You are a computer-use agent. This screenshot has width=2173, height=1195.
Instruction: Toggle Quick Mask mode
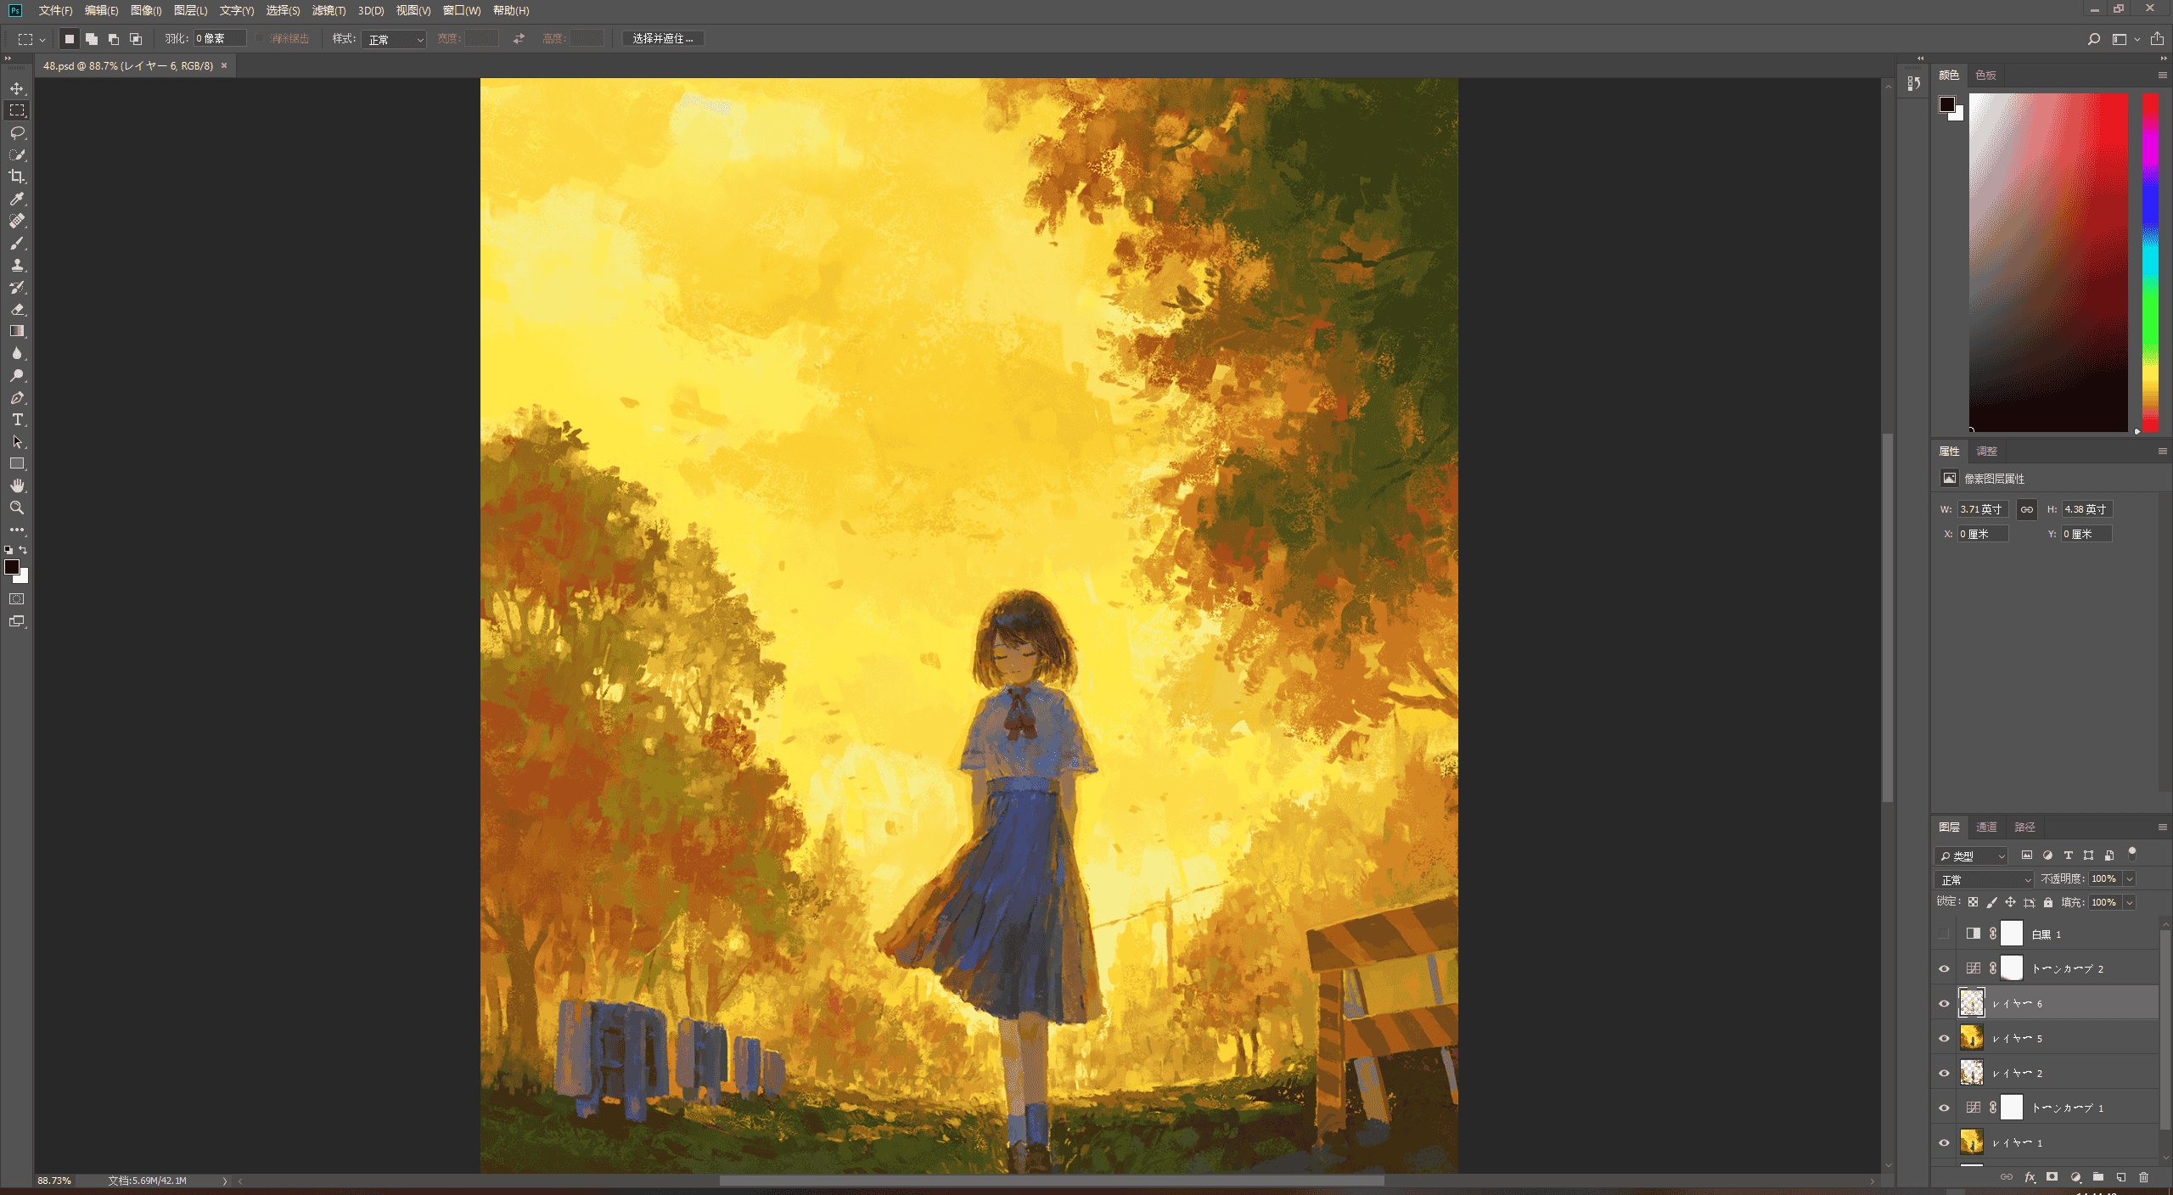[17, 599]
